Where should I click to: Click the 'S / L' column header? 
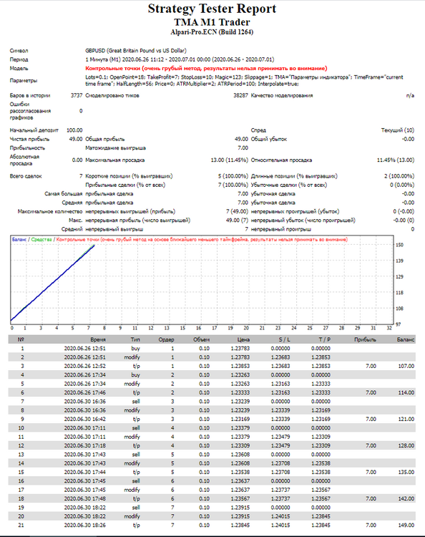tap(284, 339)
